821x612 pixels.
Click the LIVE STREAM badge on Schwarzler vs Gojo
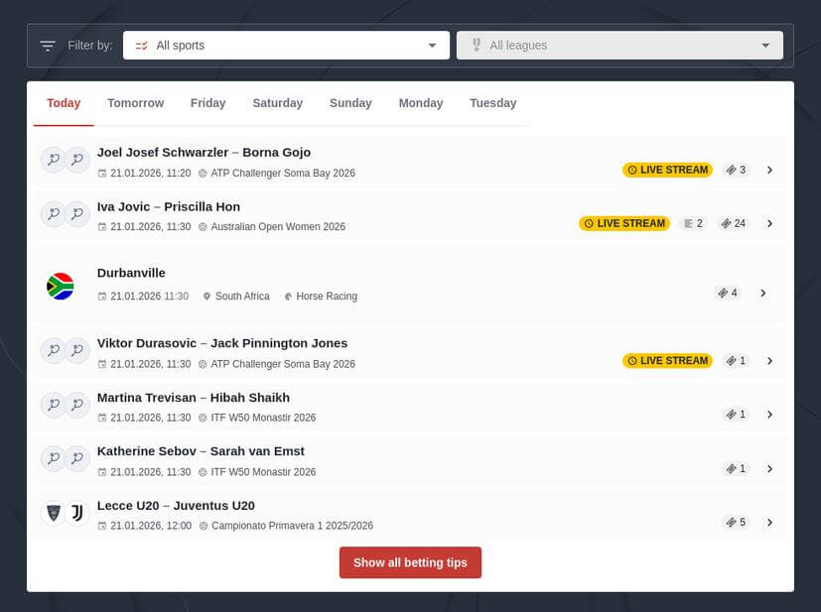[667, 170]
